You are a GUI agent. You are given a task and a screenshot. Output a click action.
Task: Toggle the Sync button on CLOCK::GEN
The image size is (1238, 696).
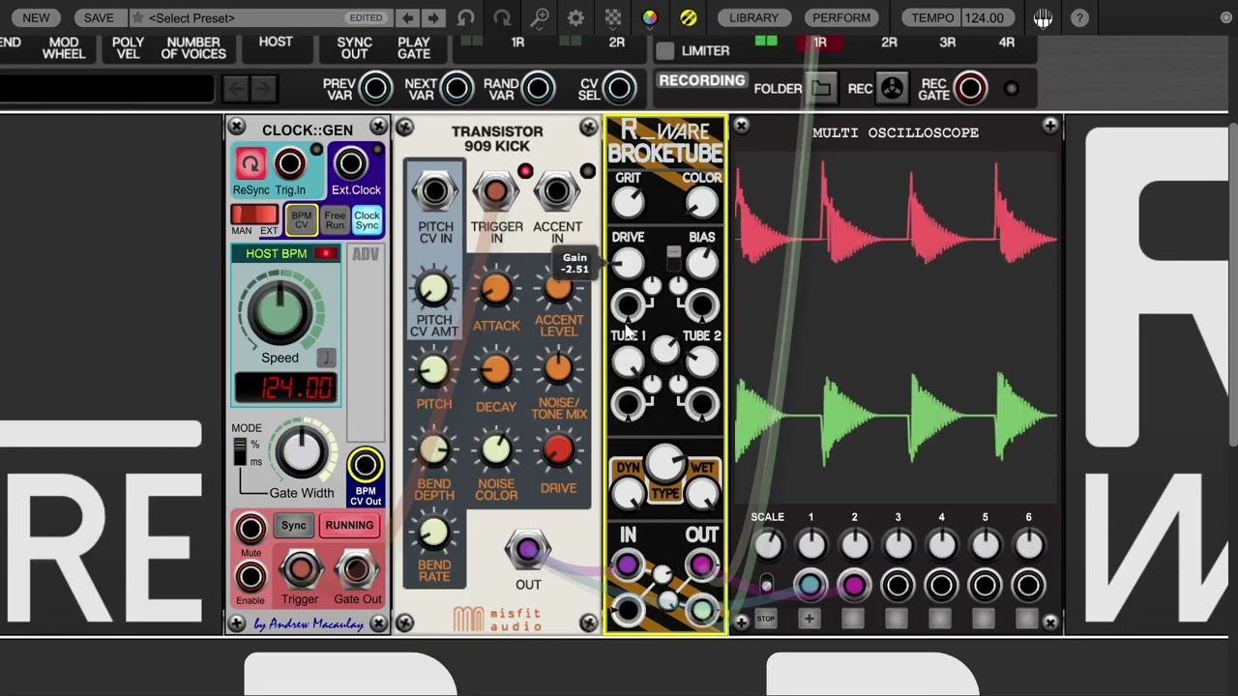(x=293, y=525)
